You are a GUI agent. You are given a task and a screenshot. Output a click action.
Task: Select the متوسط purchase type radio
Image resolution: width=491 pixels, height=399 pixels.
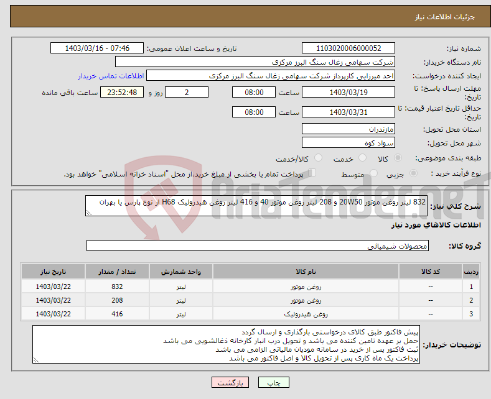373,173
